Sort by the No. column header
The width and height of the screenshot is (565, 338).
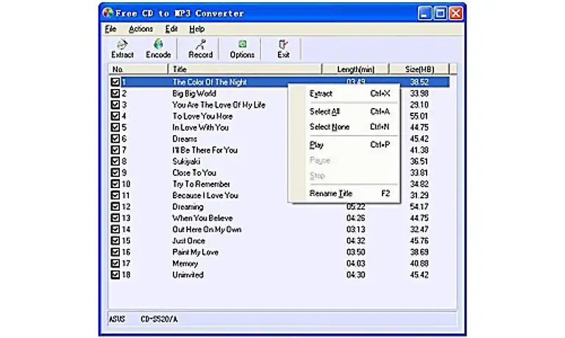click(x=138, y=69)
